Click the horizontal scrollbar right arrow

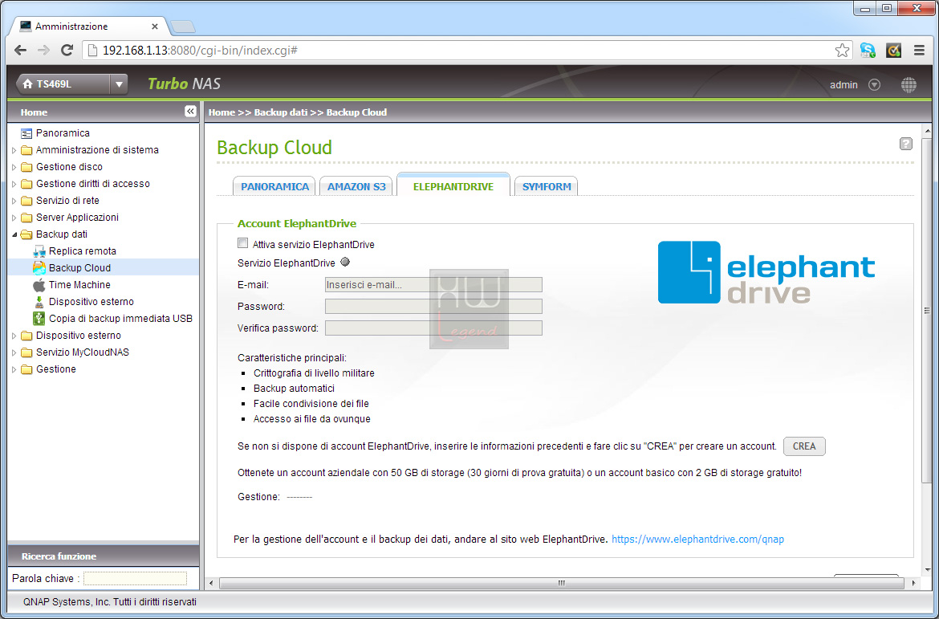point(914,582)
